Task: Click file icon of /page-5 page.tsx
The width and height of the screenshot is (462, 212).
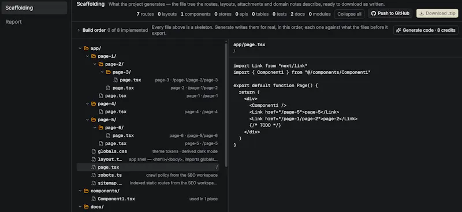Action: pos(100,144)
